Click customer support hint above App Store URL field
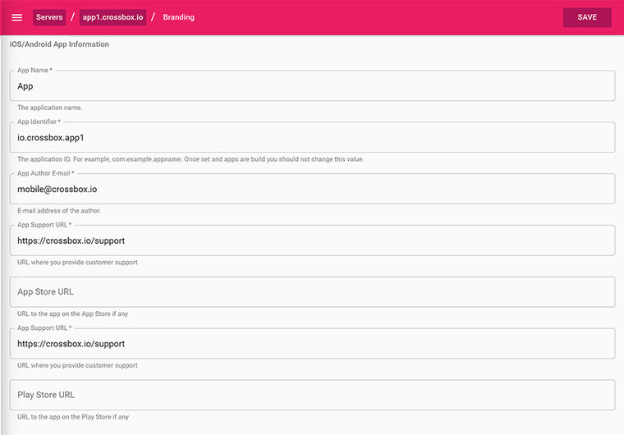This screenshot has width=624, height=435. tap(77, 263)
